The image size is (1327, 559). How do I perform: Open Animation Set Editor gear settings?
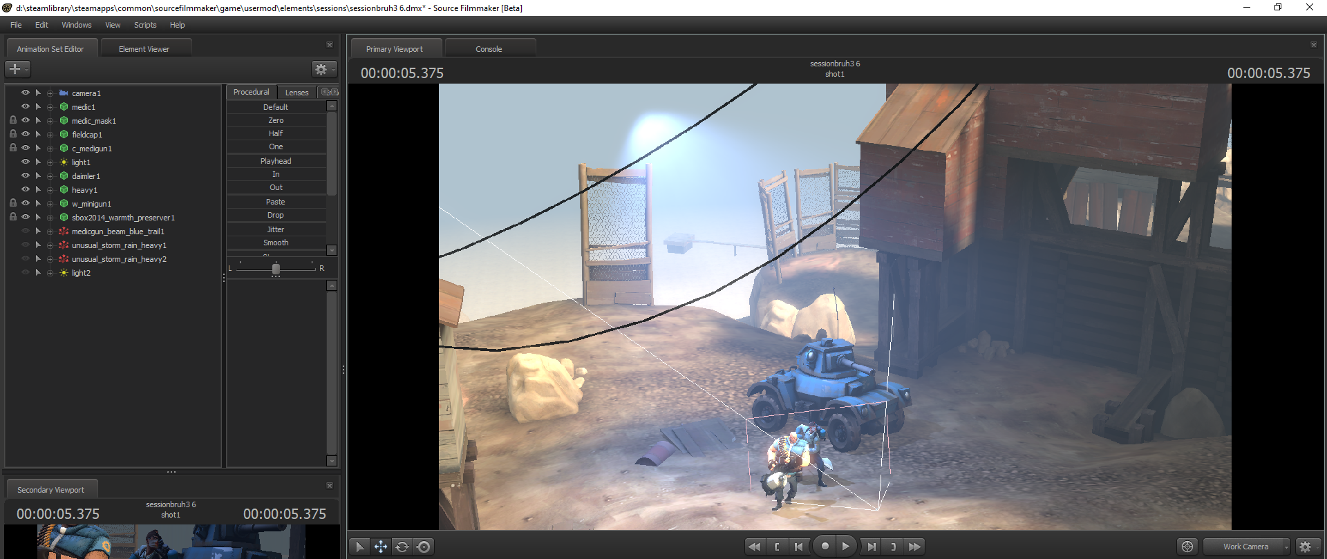click(x=323, y=69)
